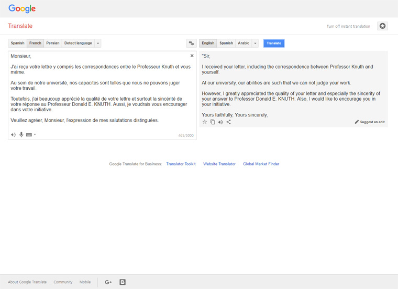
Task: Select Persian as source language
Action: [x=53, y=43]
